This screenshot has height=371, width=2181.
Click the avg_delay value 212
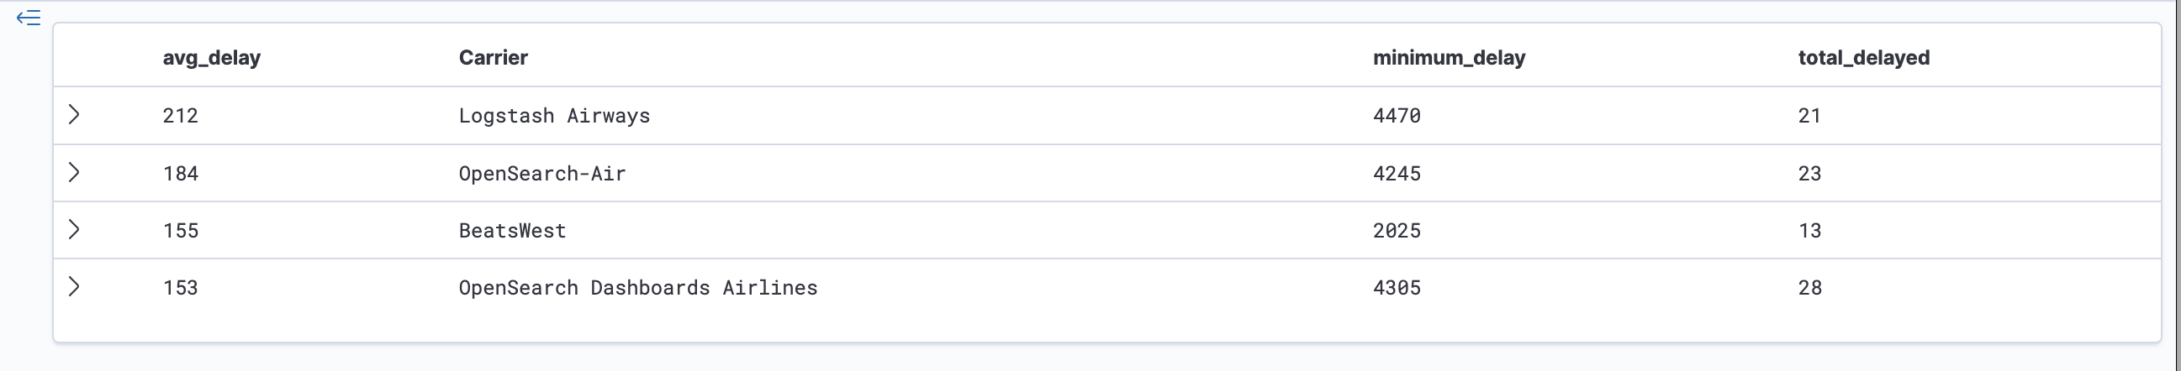(180, 116)
